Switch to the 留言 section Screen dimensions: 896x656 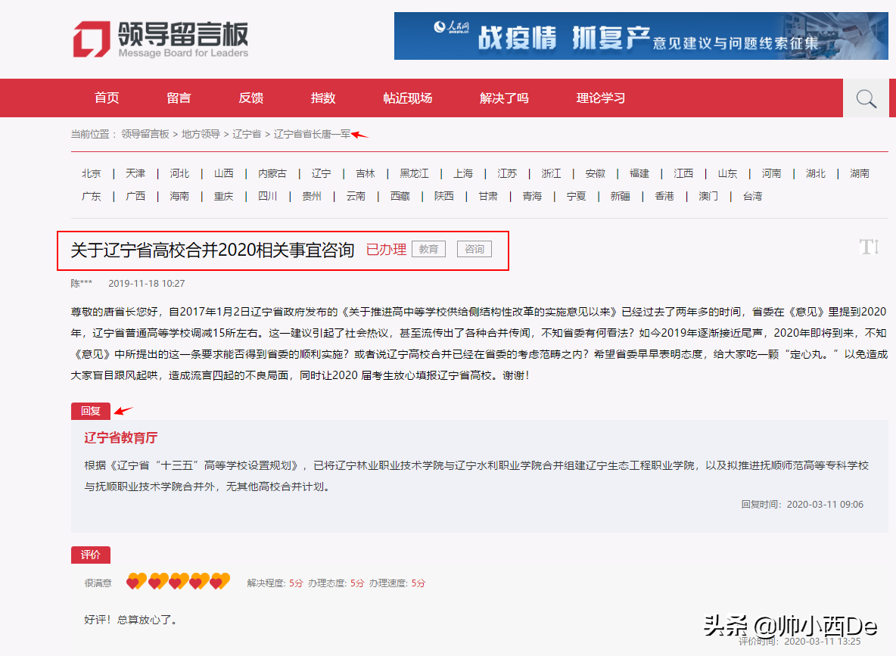coord(178,98)
